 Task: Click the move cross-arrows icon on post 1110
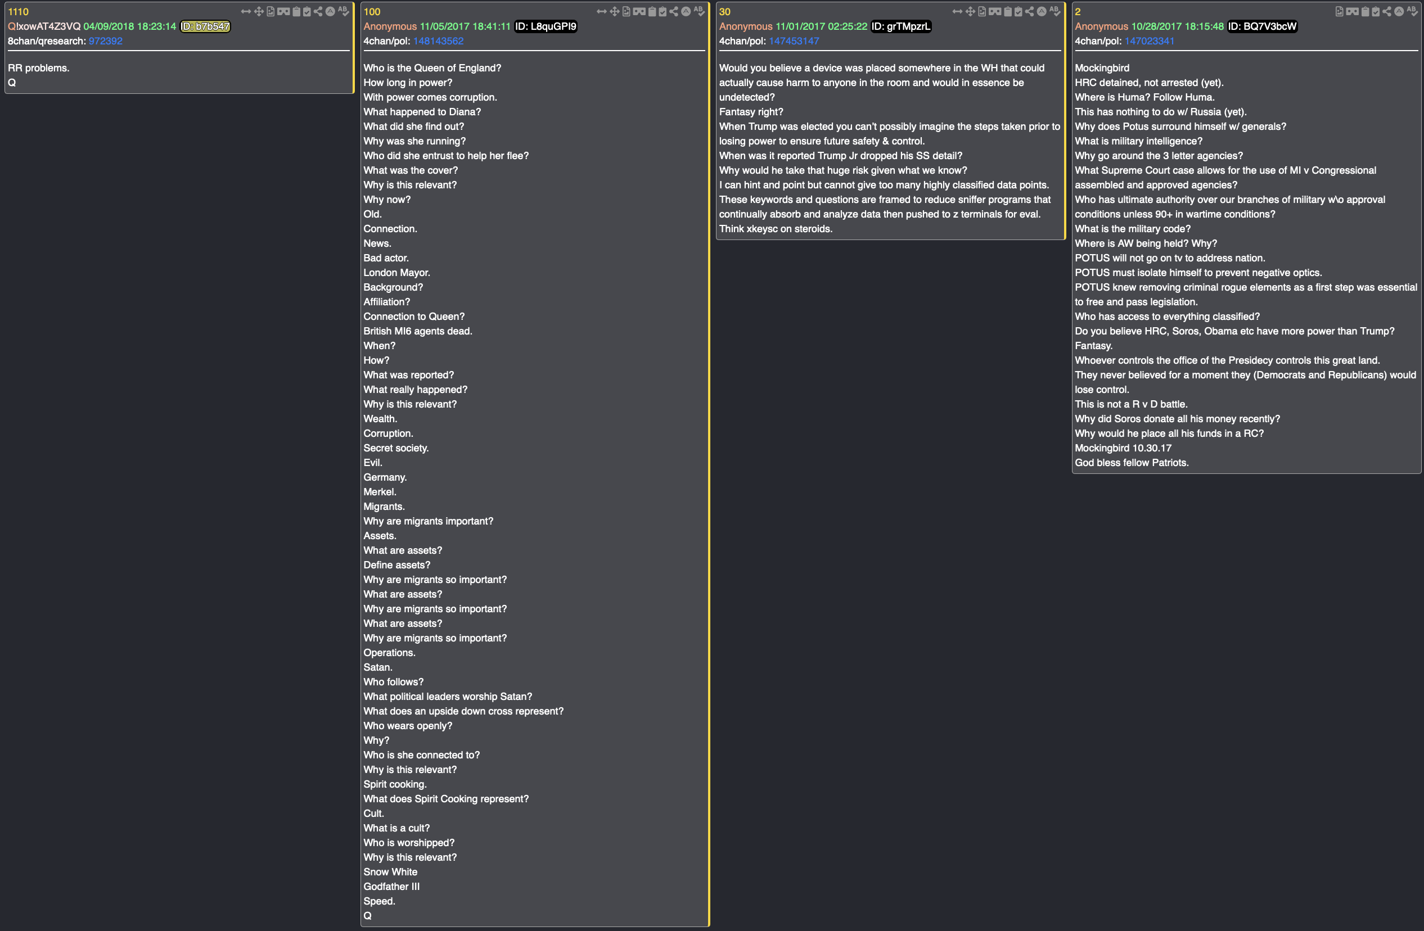click(x=259, y=11)
